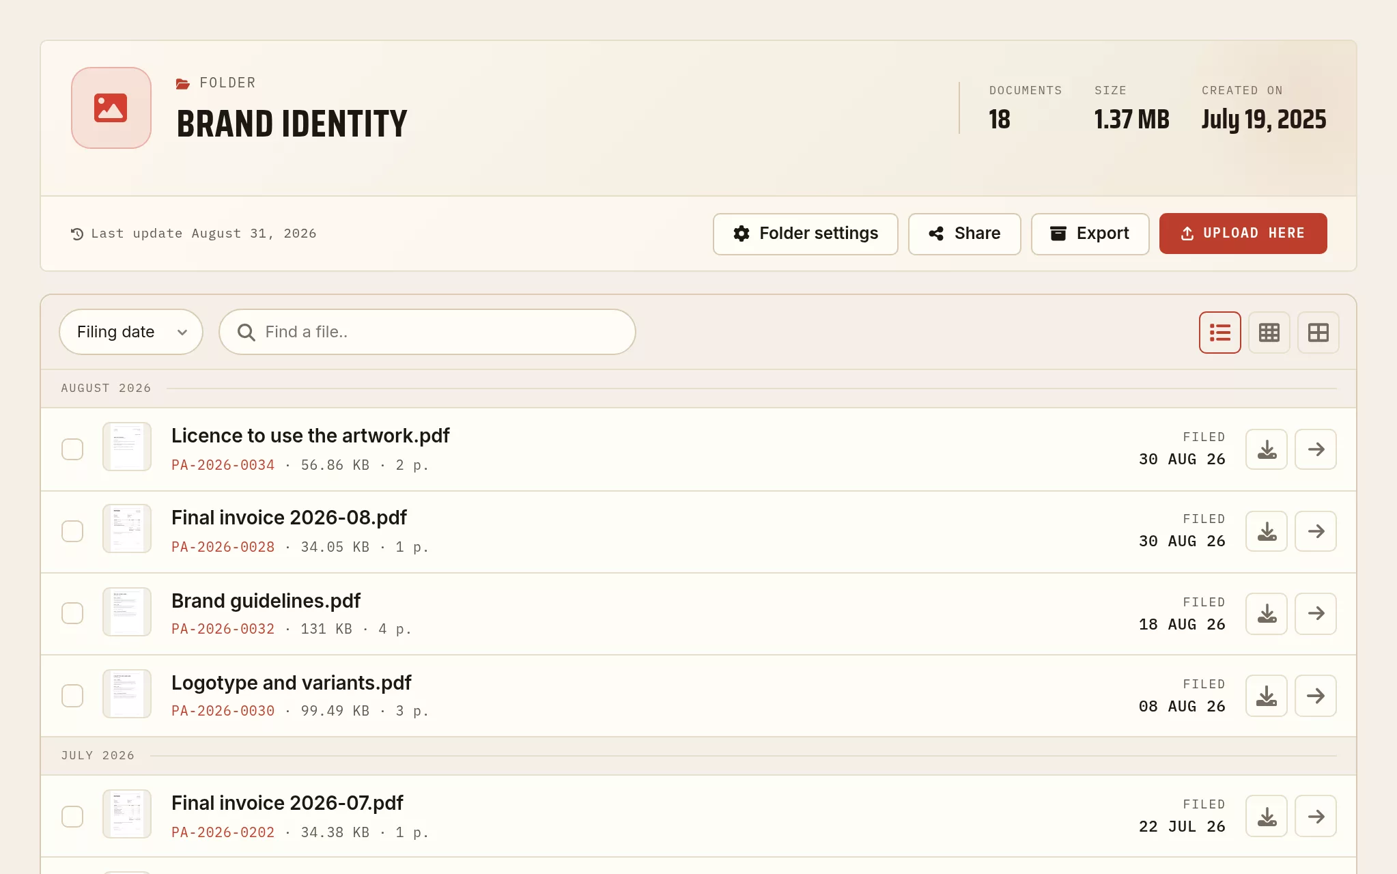Viewport: 1397px width, 874px height.
Task: Select checkbox for Licence to use the artwork.pdf
Action: (72, 449)
